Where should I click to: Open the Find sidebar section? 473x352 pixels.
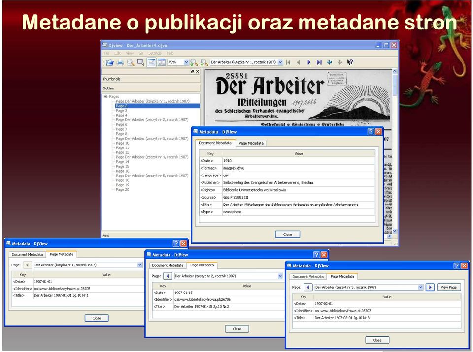click(146, 235)
